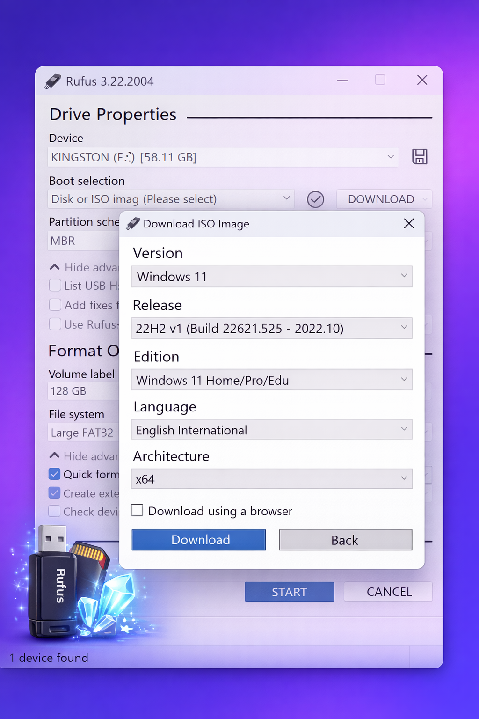Close the Download ISO Image dialog
The image size is (479, 719).
[x=409, y=224]
